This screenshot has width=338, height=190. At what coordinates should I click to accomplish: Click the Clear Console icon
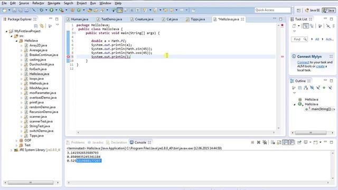coord(273,142)
